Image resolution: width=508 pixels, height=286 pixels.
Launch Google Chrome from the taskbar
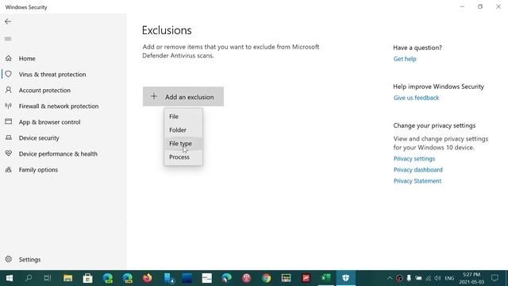pos(267,278)
